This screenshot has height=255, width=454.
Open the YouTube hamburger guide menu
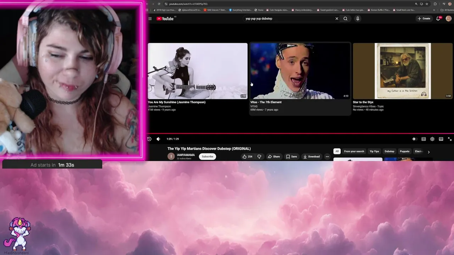tap(150, 19)
